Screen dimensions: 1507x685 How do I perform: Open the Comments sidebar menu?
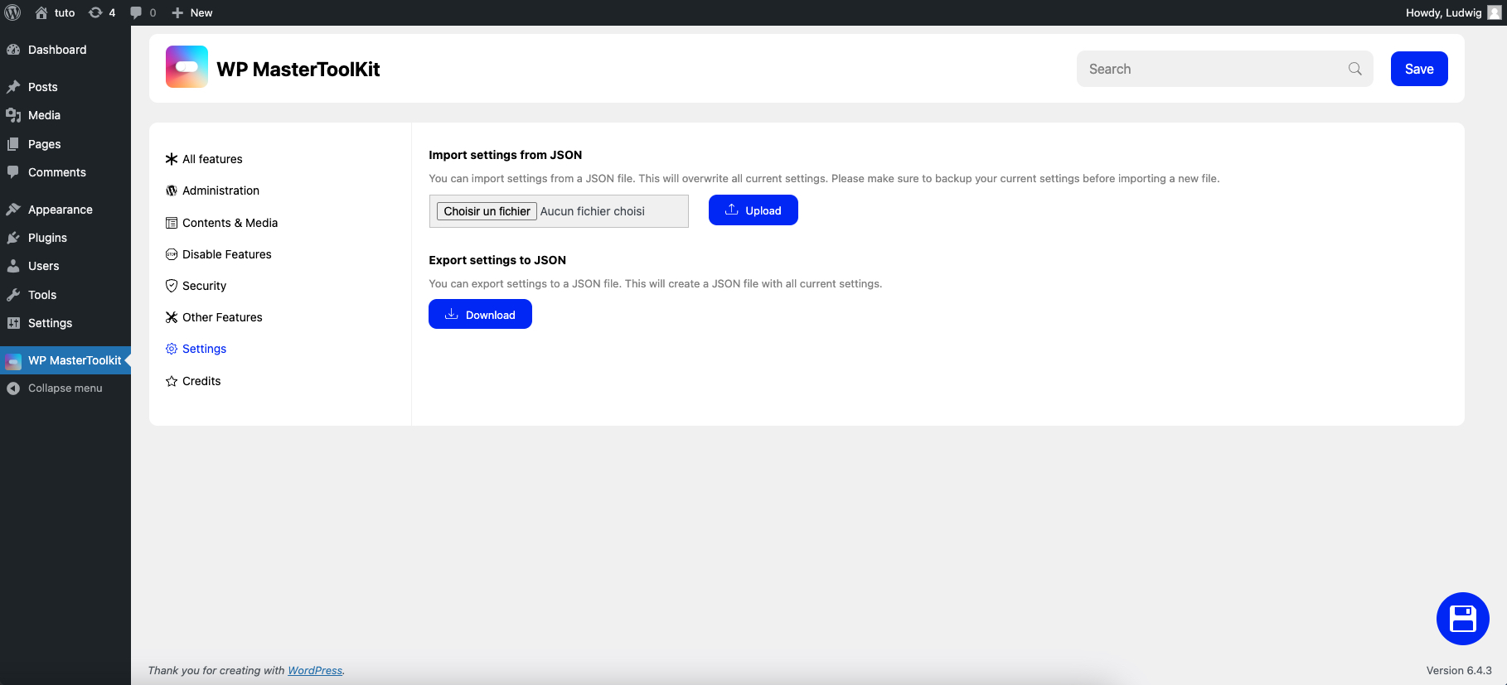65,172
